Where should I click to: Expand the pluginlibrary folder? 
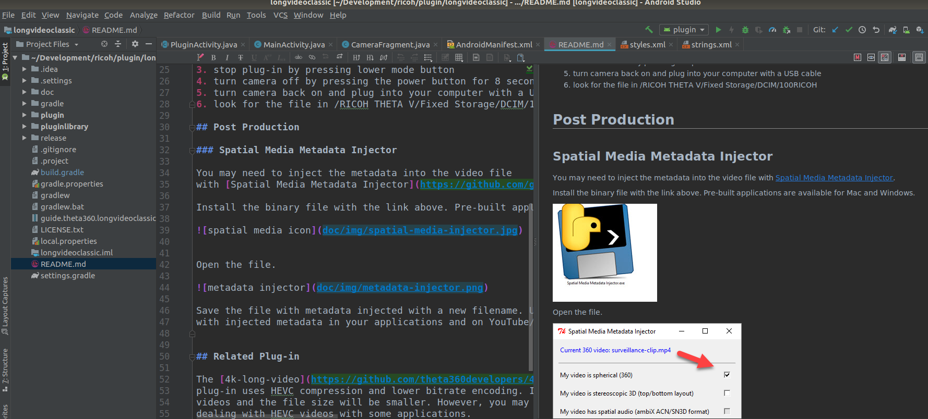click(x=24, y=127)
